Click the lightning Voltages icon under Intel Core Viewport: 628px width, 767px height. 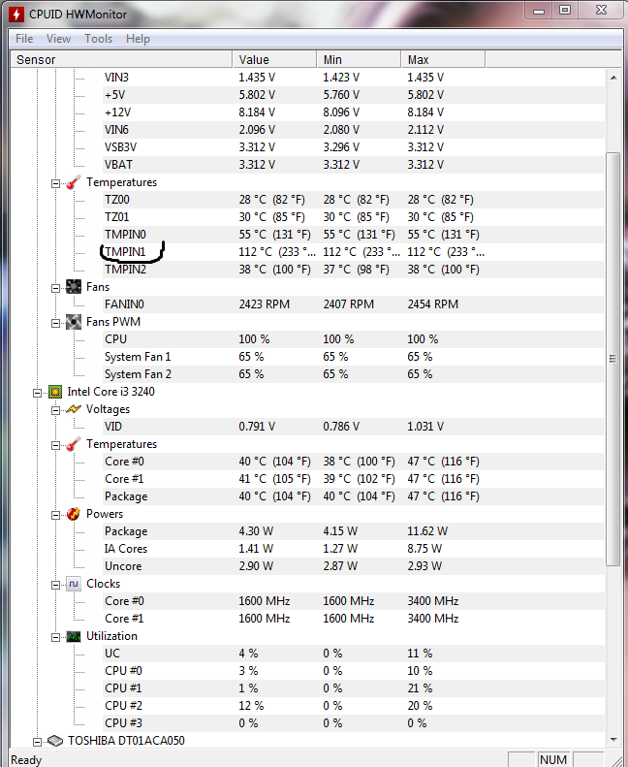point(74,409)
